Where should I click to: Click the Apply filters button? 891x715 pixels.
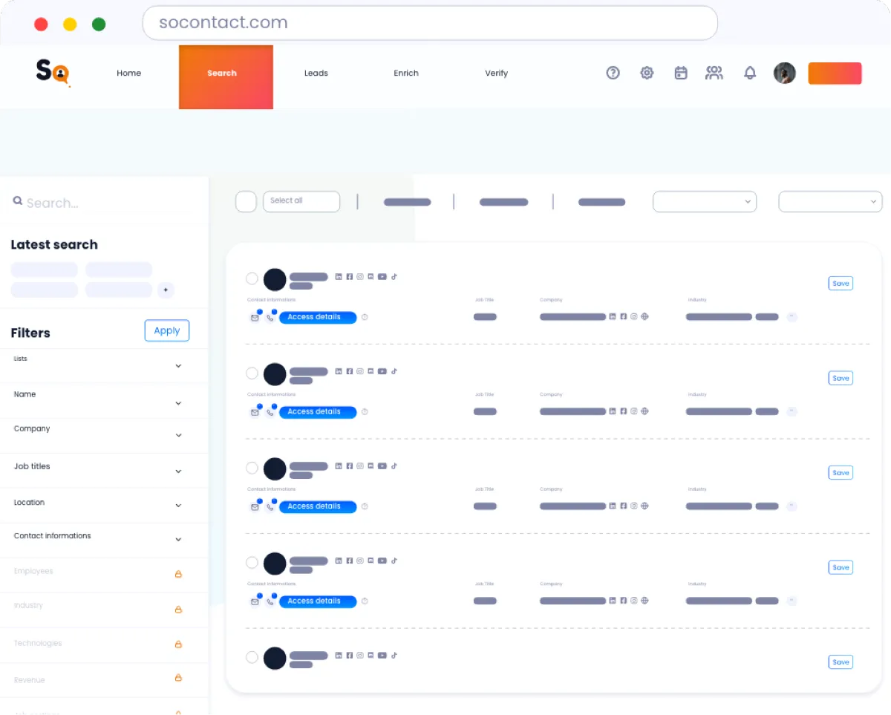tap(166, 331)
